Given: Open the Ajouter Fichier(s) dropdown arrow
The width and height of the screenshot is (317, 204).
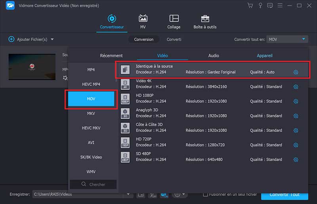Looking at the screenshot, I should [x=52, y=39].
